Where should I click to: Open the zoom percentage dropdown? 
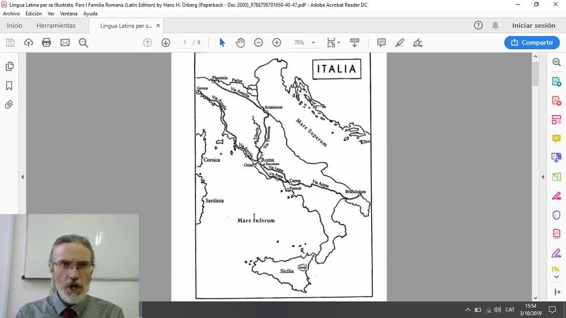click(x=313, y=42)
